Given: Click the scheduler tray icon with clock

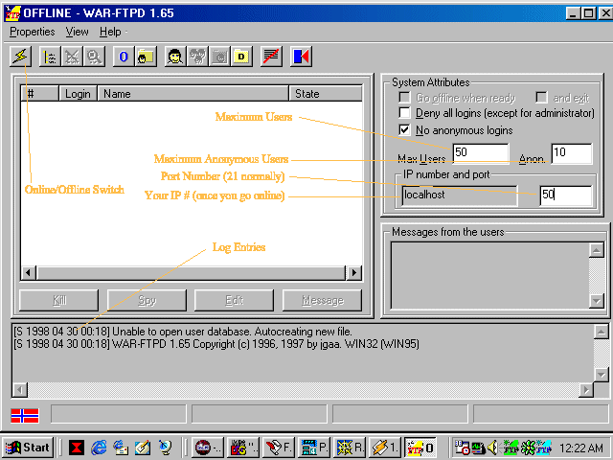Looking at the screenshot, I should [462, 448].
